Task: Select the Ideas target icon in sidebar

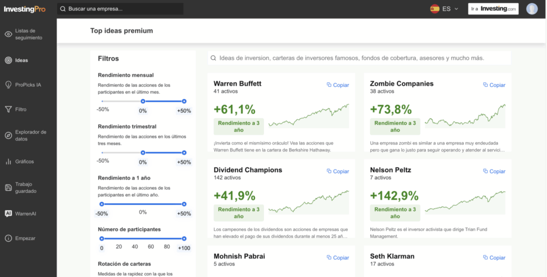Action: click(8, 60)
